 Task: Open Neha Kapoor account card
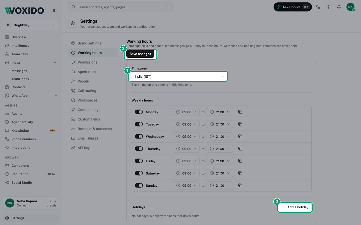coord(31,203)
